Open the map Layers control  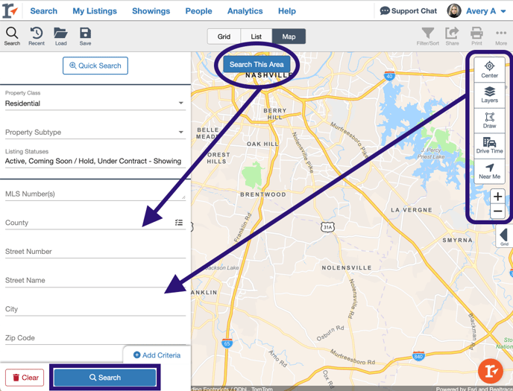pyautogui.click(x=489, y=95)
